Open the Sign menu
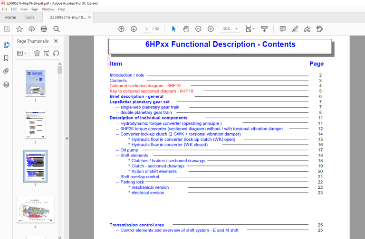The width and height of the screenshot is (365, 239). pyautogui.click(x=35, y=9)
